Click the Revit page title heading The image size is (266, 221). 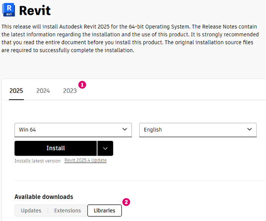click(x=35, y=10)
